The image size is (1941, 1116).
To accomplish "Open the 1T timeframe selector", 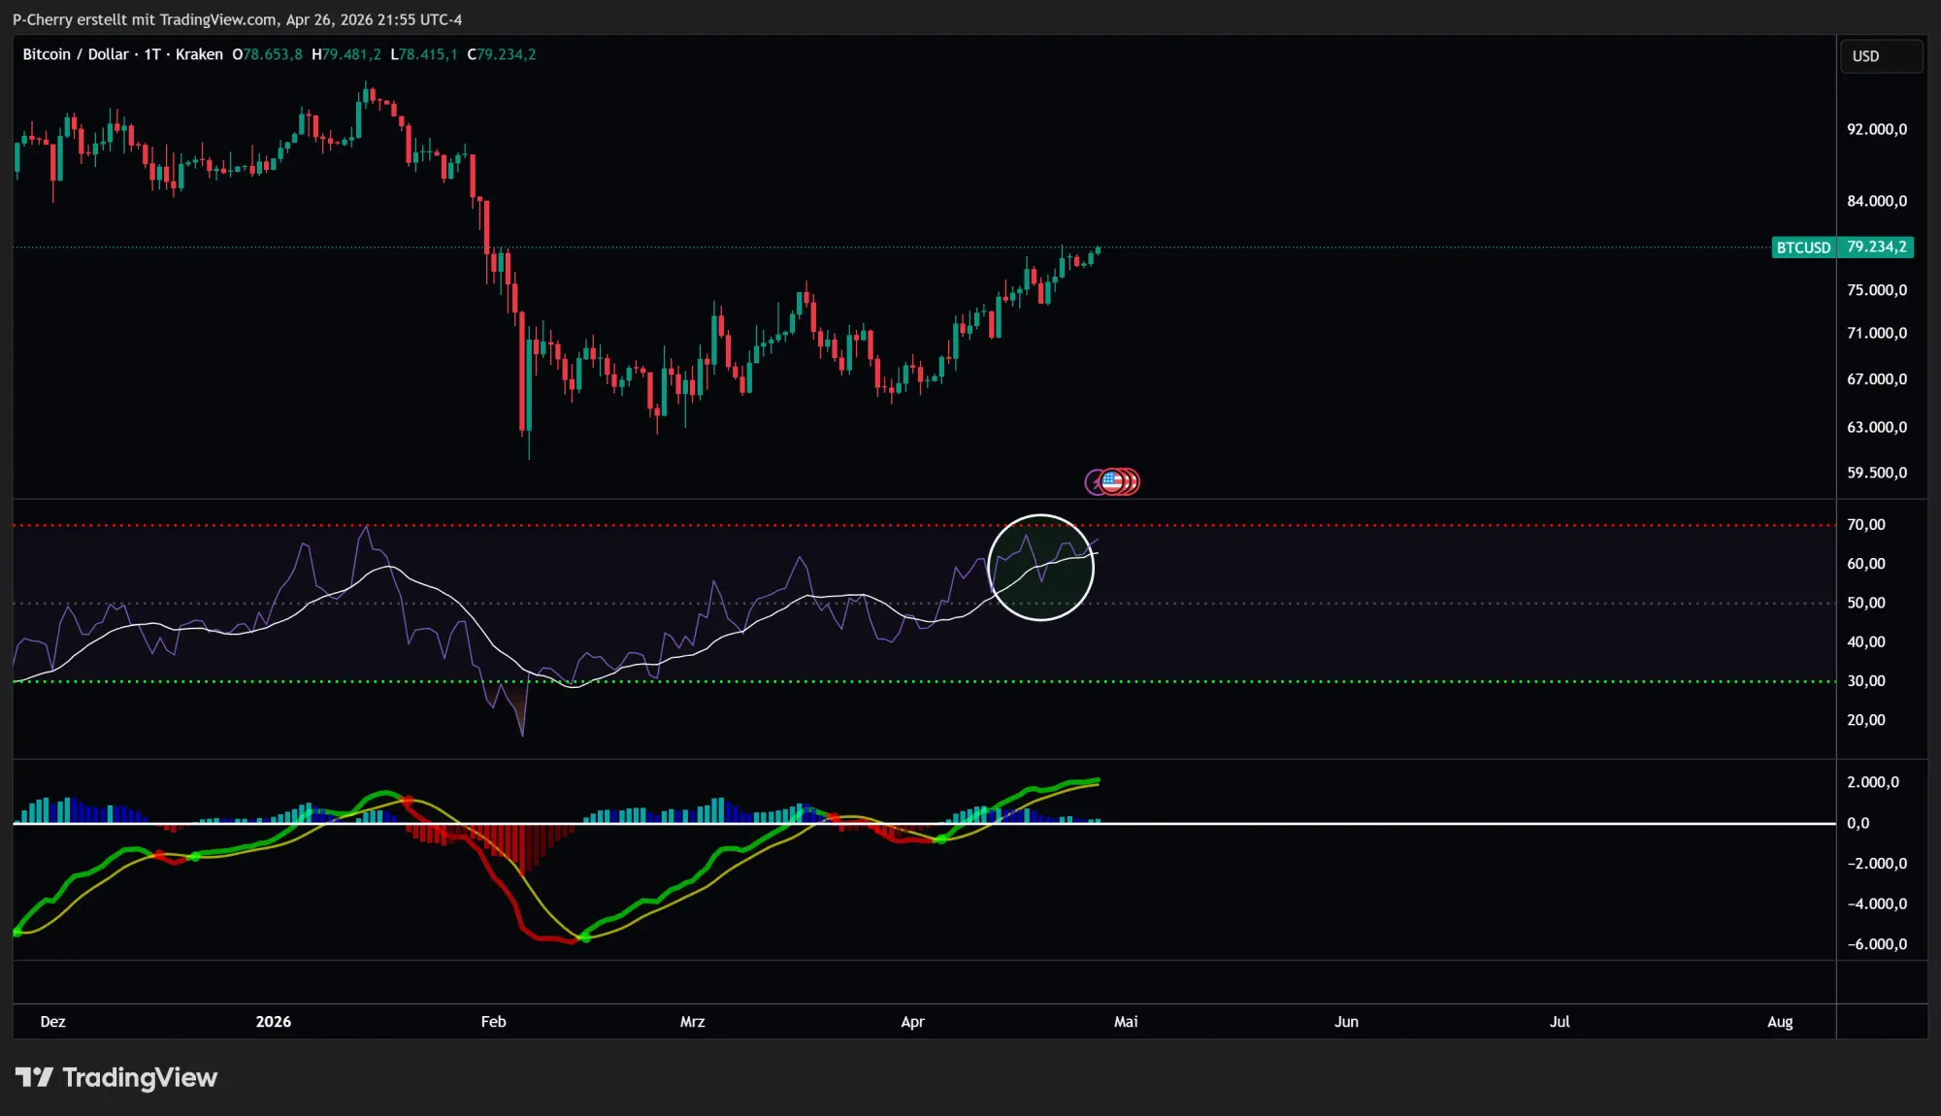I will click(152, 54).
